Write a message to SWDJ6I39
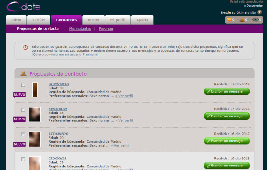 click(x=227, y=116)
